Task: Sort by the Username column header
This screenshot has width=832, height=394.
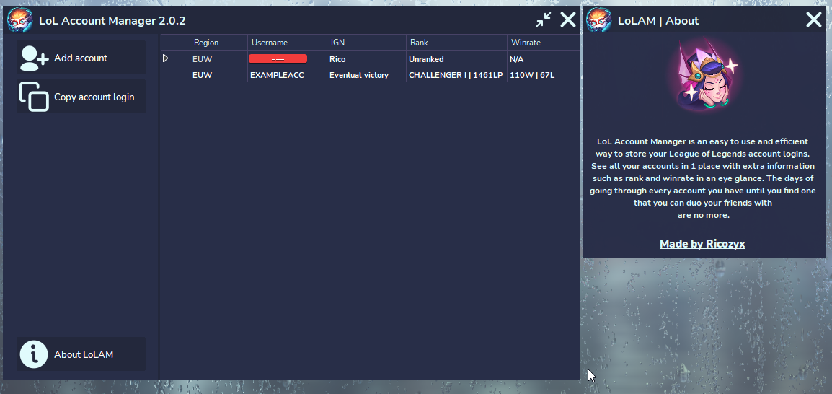Action: [x=287, y=43]
